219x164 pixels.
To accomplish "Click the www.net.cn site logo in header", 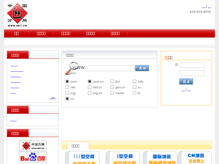I will [17, 15].
